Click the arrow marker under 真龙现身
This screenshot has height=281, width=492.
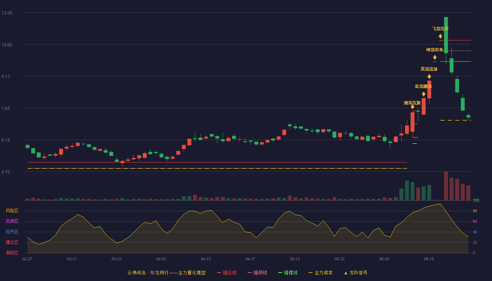click(x=429, y=77)
